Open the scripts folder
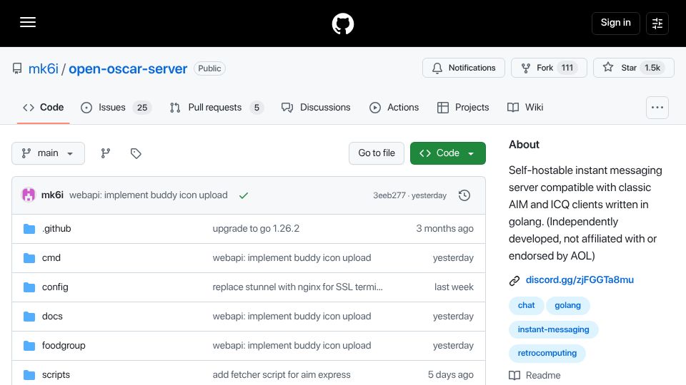The width and height of the screenshot is (686, 385). 56,375
